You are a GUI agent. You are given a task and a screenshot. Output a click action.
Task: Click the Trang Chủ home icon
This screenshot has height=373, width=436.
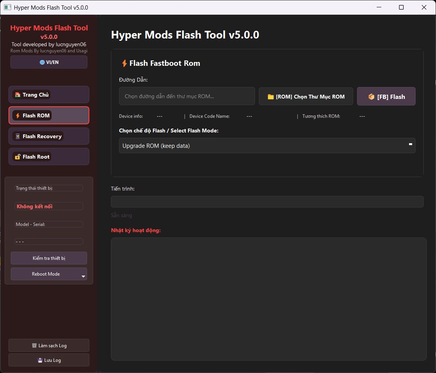pyautogui.click(x=18, y=94)
